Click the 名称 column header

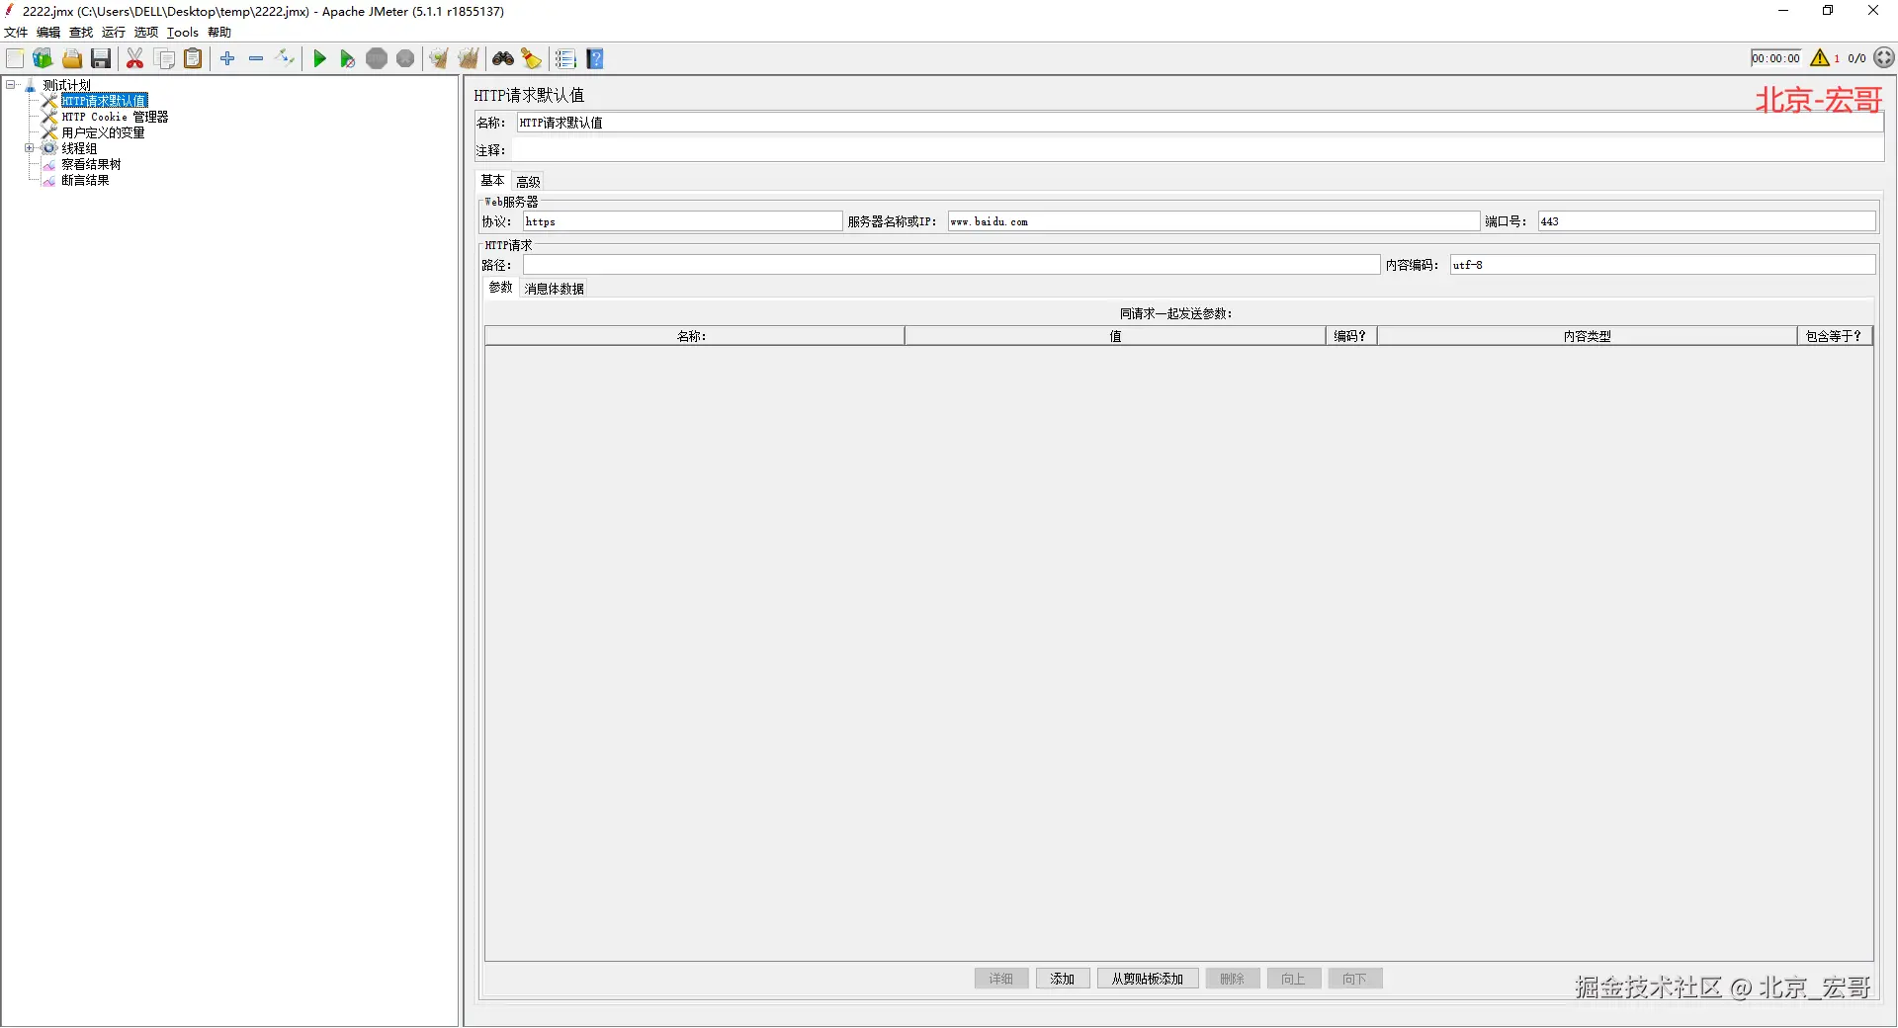click(694, 336)
